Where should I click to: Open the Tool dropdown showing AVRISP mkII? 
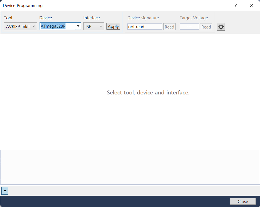(x=20, y=26)
